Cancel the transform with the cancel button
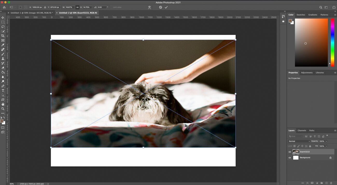The height and width of the screenshot is (185, 337). pos(160,7)
